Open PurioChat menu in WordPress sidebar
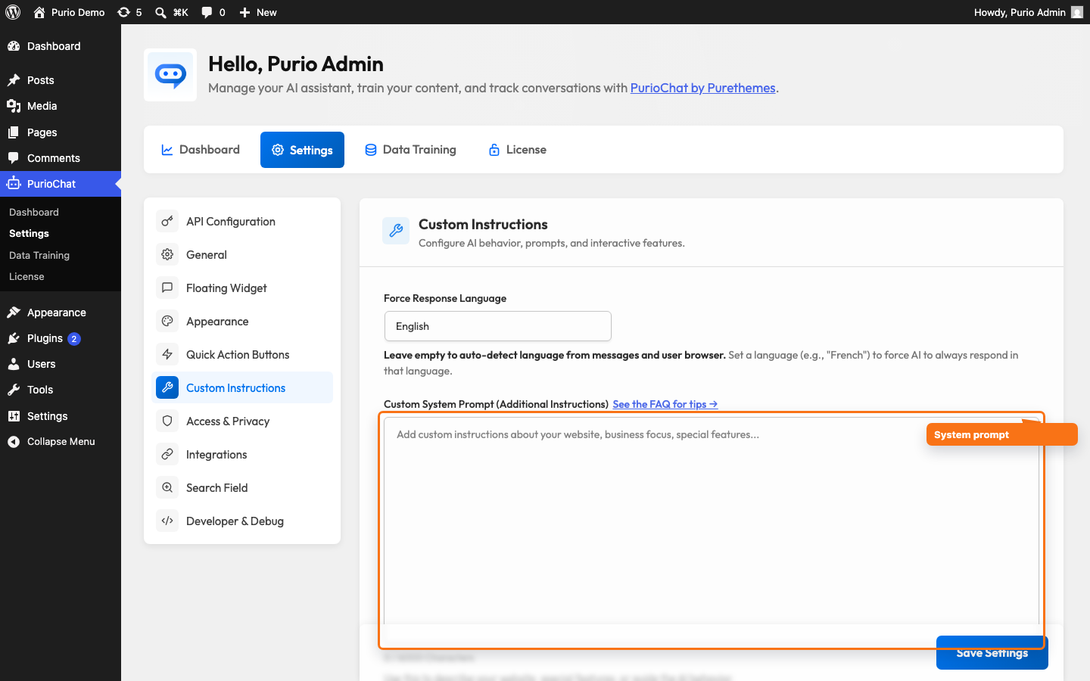 click(x=61, y=184)
